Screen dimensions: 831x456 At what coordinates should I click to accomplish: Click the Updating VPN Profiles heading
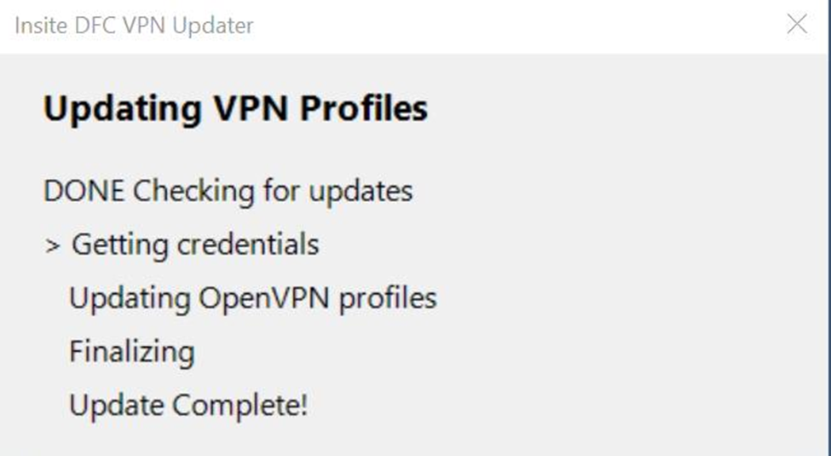click(235, 109)
